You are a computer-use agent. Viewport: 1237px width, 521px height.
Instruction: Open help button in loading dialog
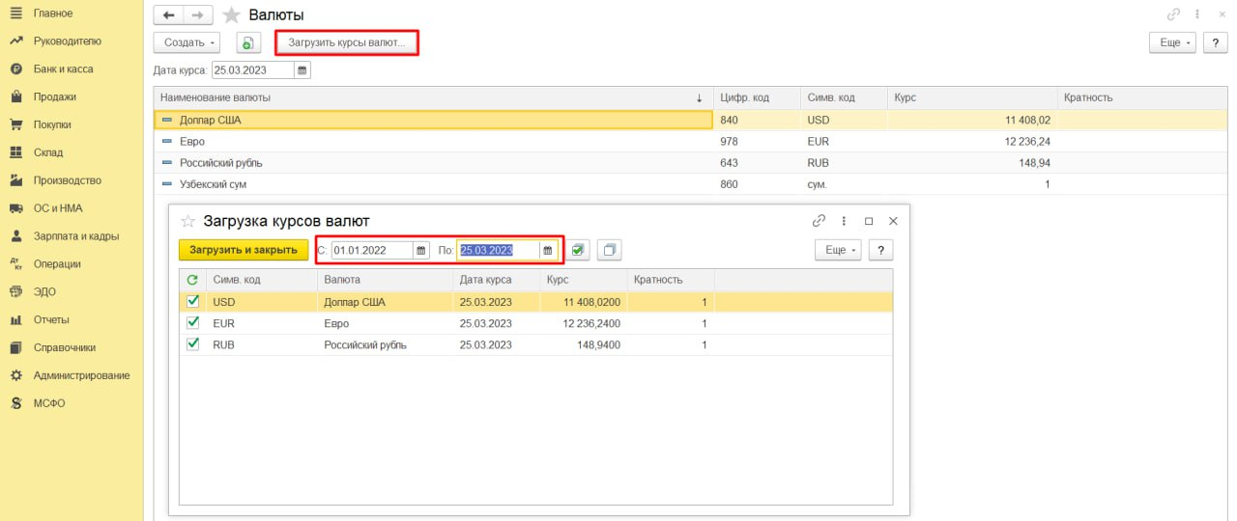click(x=880, y=250)
